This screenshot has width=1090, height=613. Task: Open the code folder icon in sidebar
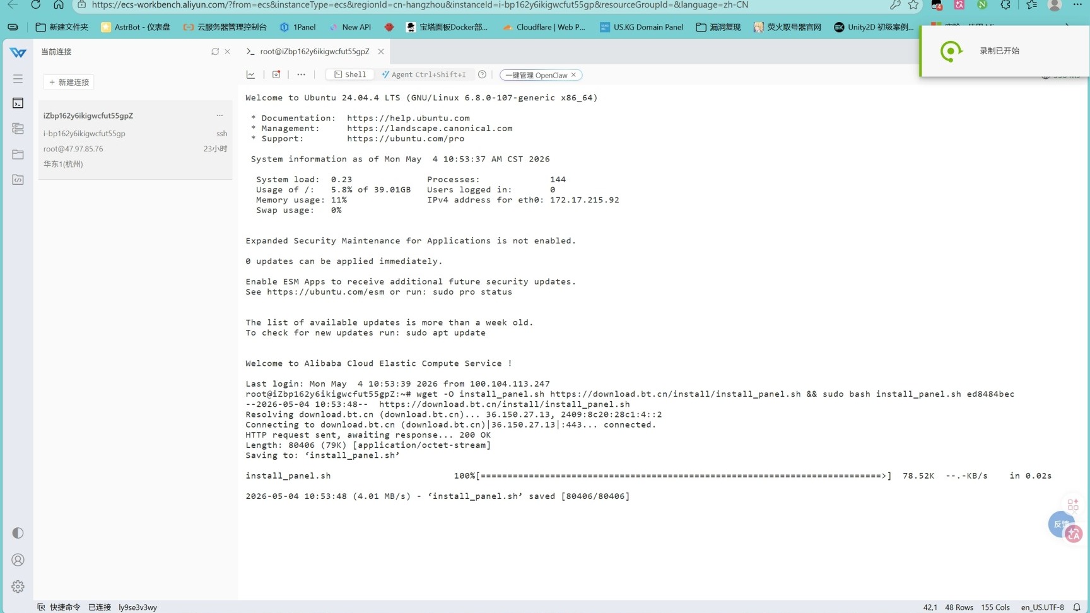18,180
